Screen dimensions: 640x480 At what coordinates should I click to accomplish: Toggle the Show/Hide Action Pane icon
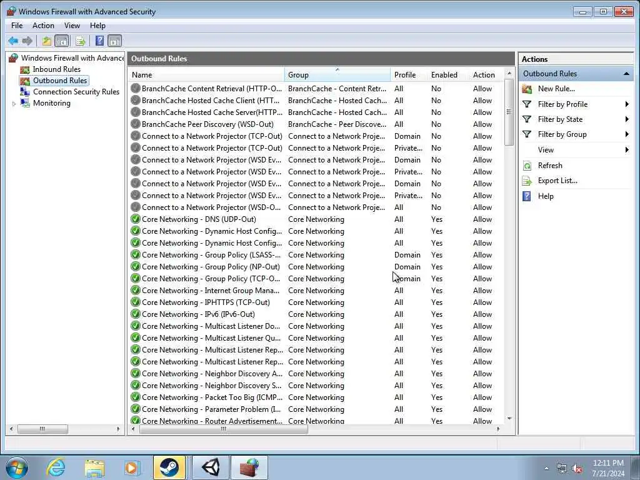[115, 41]
